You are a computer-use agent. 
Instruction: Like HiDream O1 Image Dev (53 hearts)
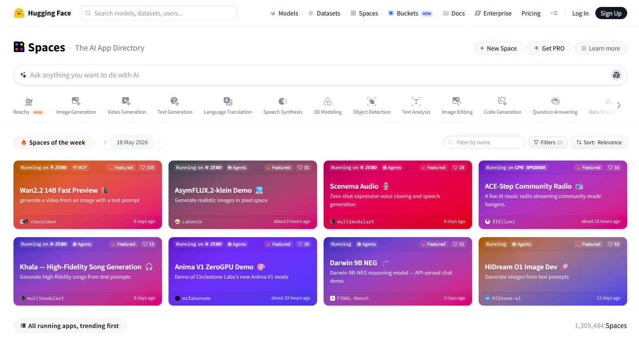tap(614, 244)
